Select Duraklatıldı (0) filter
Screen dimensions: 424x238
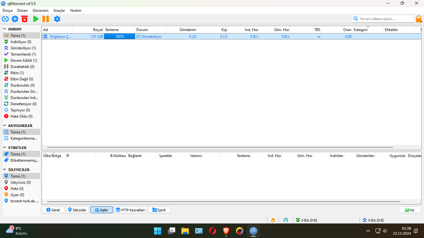click(21, 67)
